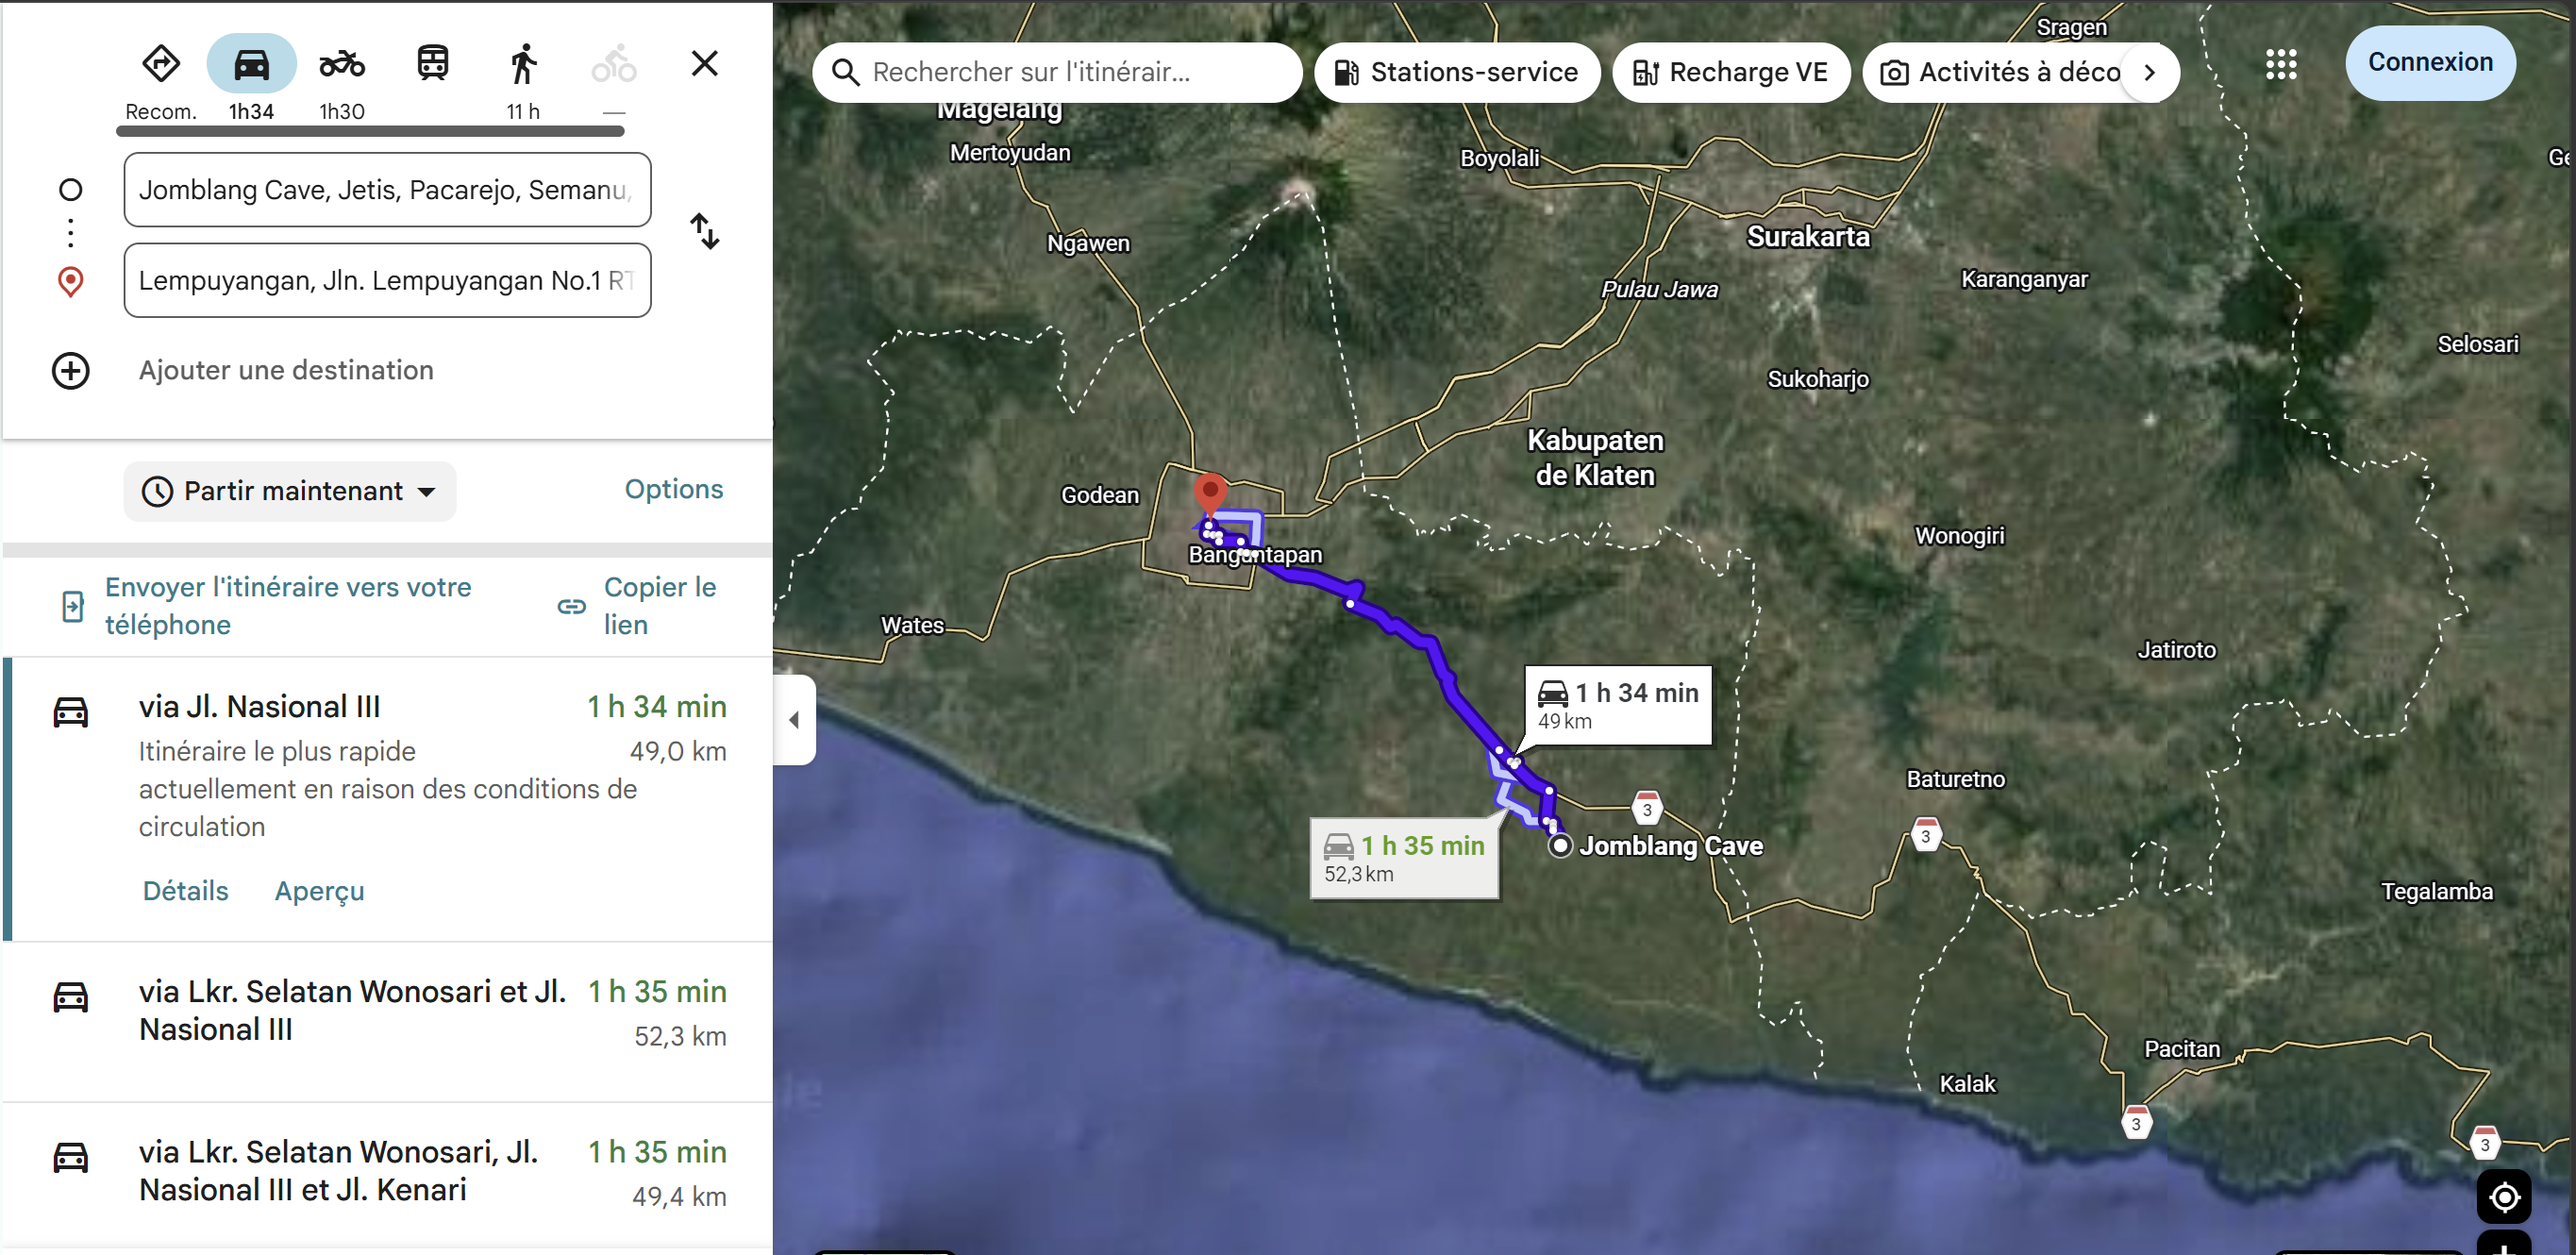Click the Baturetno map label
The width and height of the screenshot is (2576, 1255).
point(1955,780)
